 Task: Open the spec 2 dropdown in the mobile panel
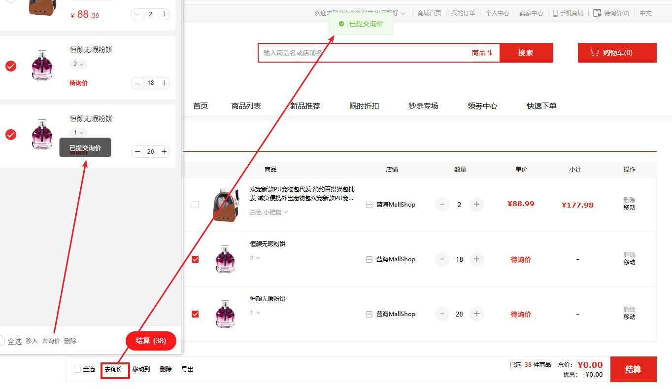[78, 64]
